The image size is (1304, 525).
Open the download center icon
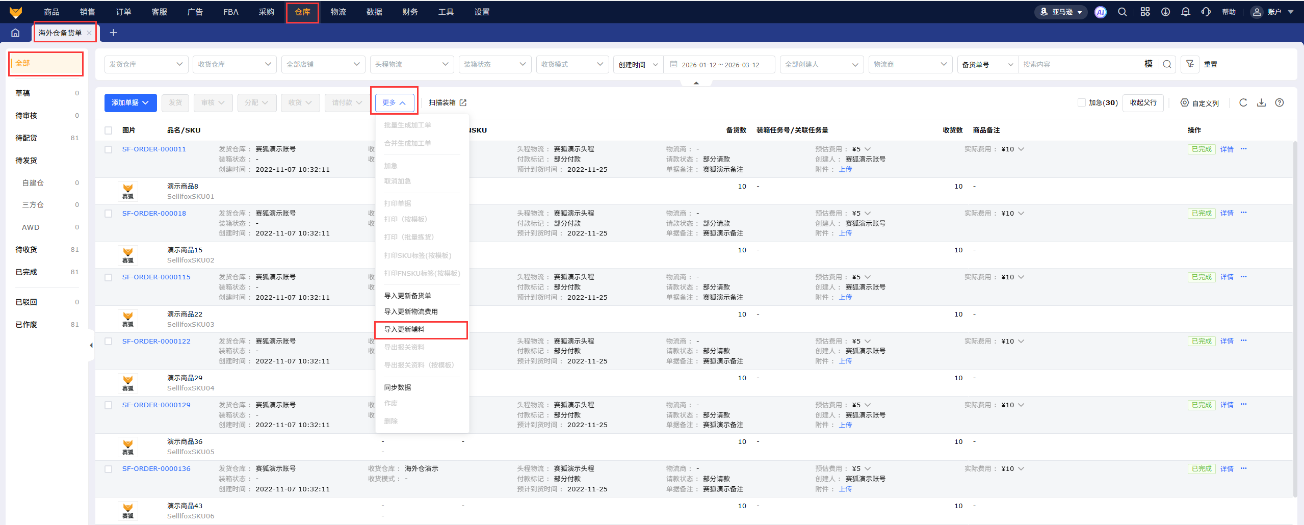1165,12
